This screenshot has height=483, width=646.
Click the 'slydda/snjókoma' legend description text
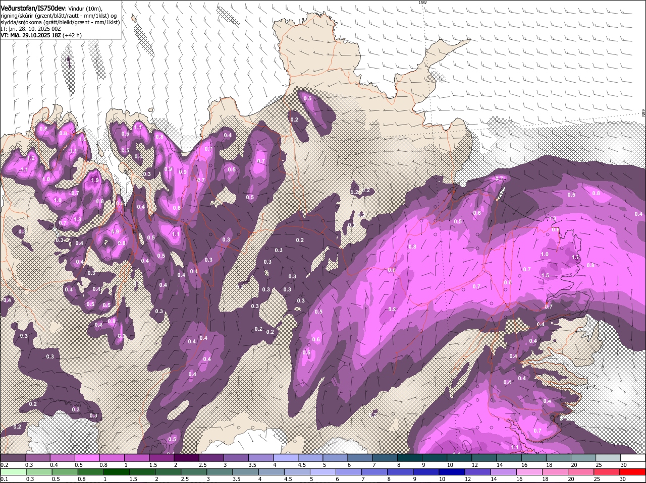click(20, 22)
